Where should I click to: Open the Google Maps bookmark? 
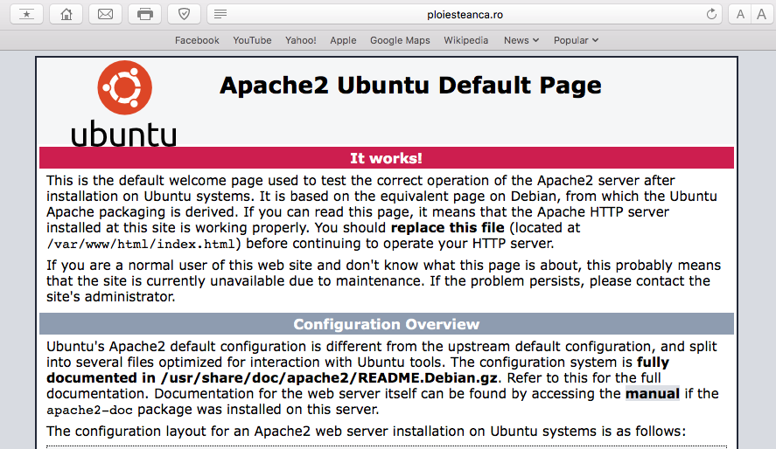[400, 40]
